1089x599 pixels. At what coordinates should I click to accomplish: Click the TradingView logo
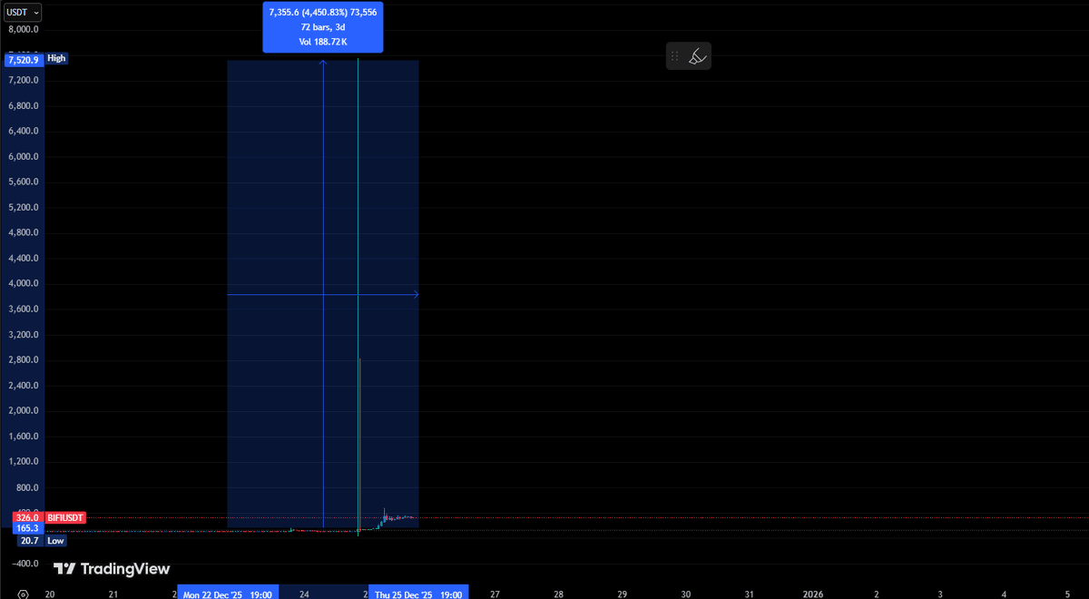(x=112, y=569)
